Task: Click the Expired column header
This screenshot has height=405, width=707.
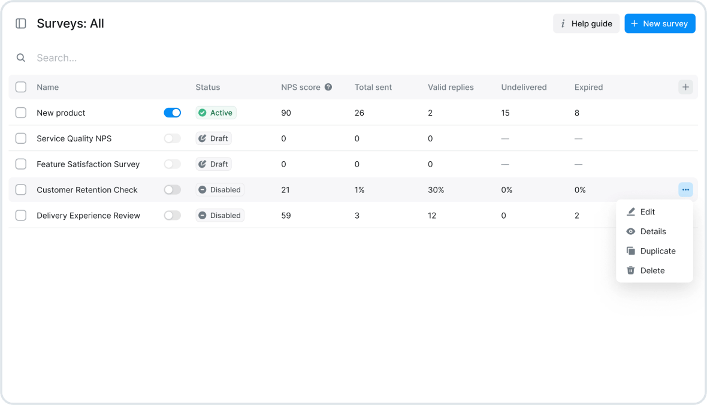Action: tap(588, 87)
